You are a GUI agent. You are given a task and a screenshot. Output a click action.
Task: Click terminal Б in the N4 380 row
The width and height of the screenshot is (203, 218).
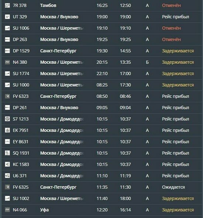(147, 62)
